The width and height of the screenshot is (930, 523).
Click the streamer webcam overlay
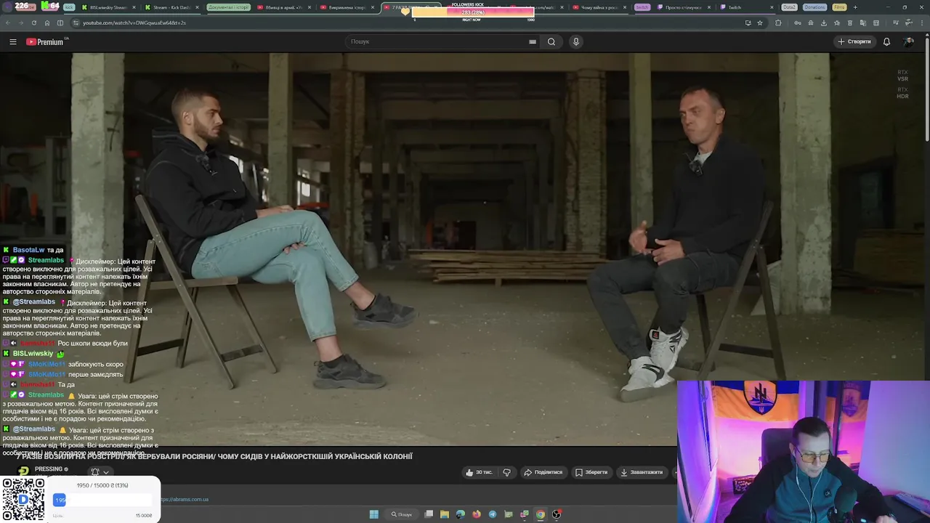(803, 452)
